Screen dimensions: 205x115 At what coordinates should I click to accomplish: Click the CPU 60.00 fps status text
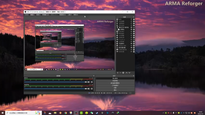click(x=121, y=93)
